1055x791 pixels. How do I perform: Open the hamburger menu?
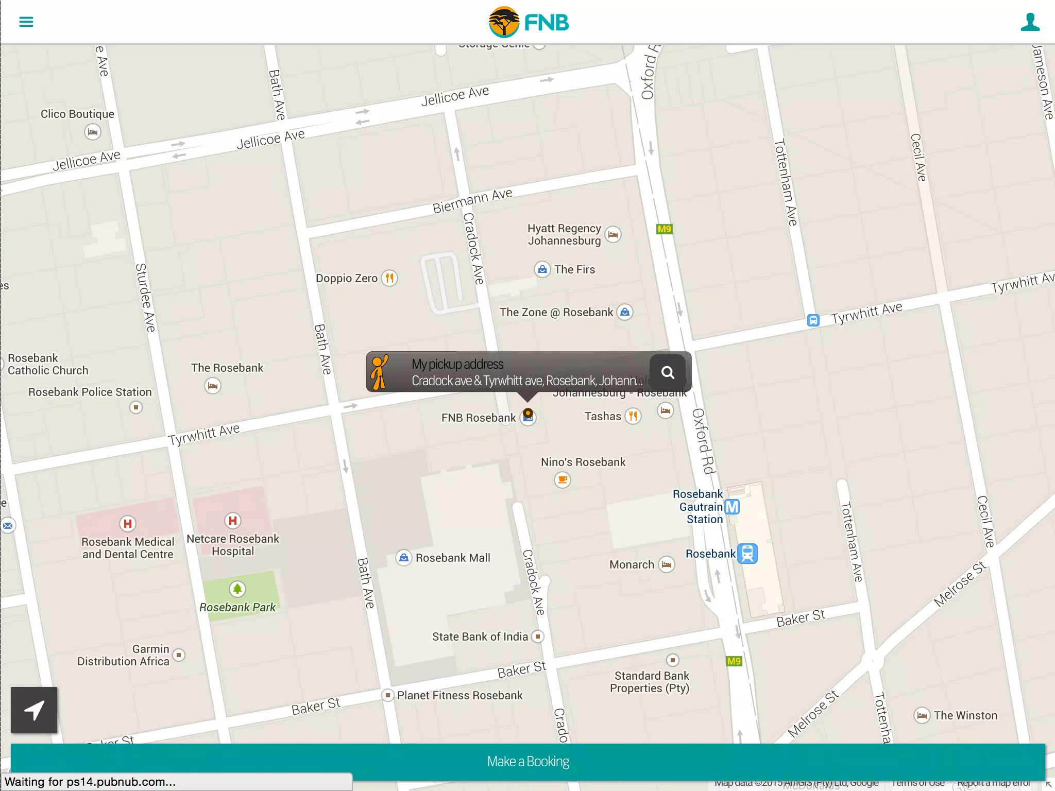[x=26, y=22]
